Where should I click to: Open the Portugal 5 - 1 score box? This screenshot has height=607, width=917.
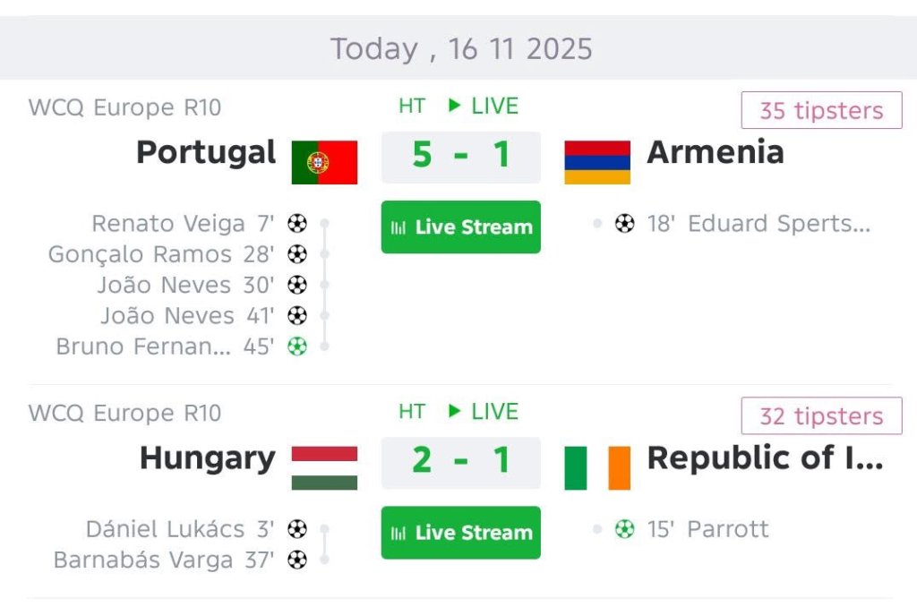tap(460, 157)
